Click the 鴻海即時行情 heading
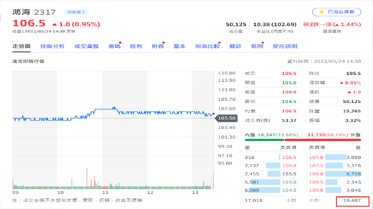 [x=28, y=61]
